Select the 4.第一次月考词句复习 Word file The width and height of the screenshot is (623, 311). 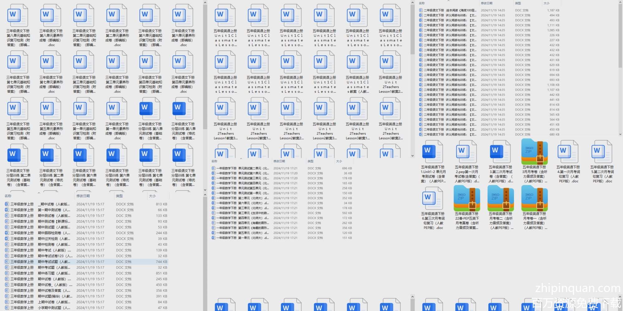coord(568,152)
